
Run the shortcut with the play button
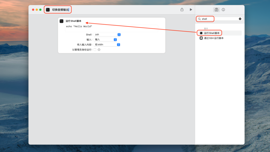191,10
